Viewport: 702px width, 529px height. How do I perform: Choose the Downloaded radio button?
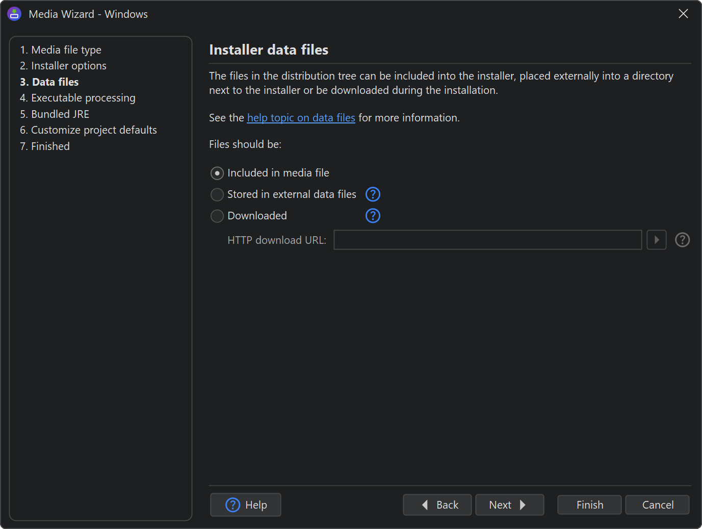[x=217, y=216]
